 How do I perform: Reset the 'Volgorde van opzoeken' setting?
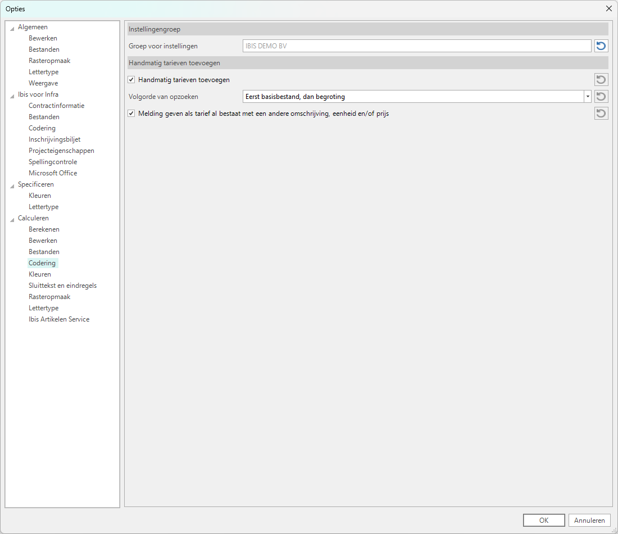point(601,97)
